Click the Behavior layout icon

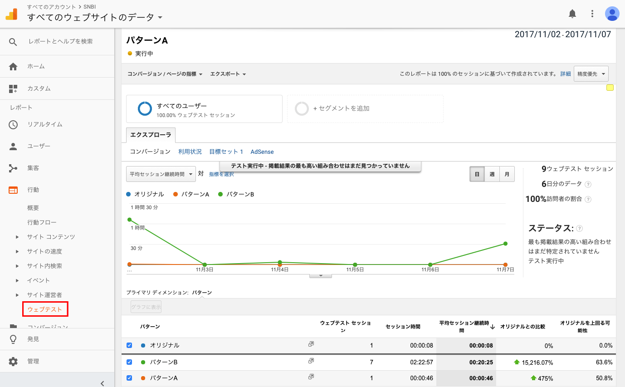13,190
